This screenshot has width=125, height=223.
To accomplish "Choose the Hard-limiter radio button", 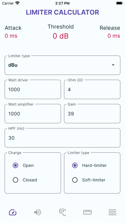I will click(x=75, y=165).
